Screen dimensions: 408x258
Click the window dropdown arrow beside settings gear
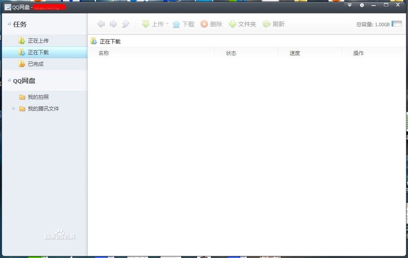(x=349, y=5)
